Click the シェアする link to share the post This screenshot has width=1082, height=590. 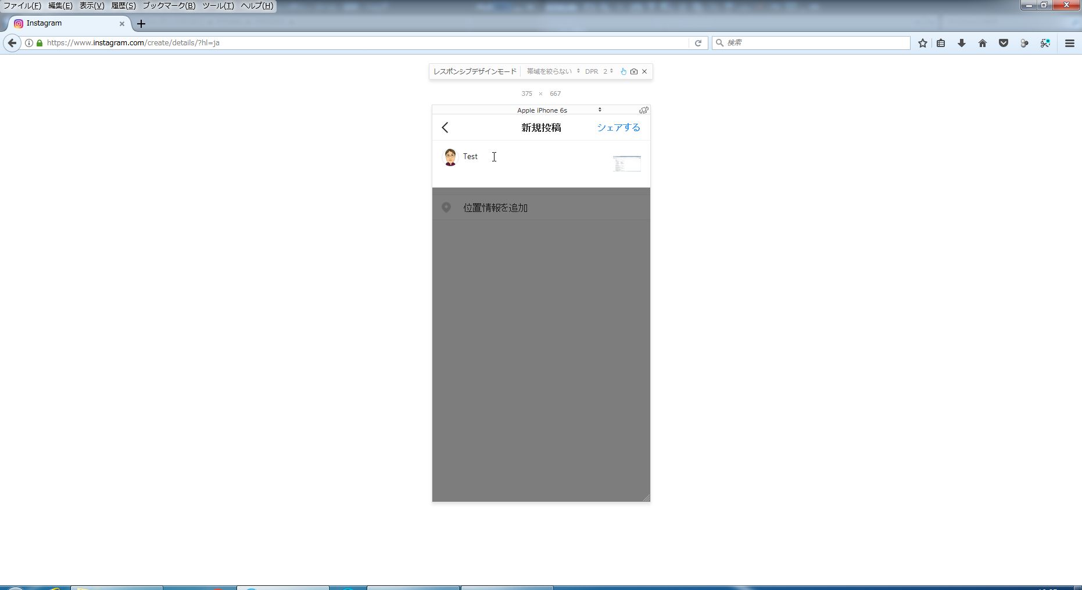click(618, 128)
